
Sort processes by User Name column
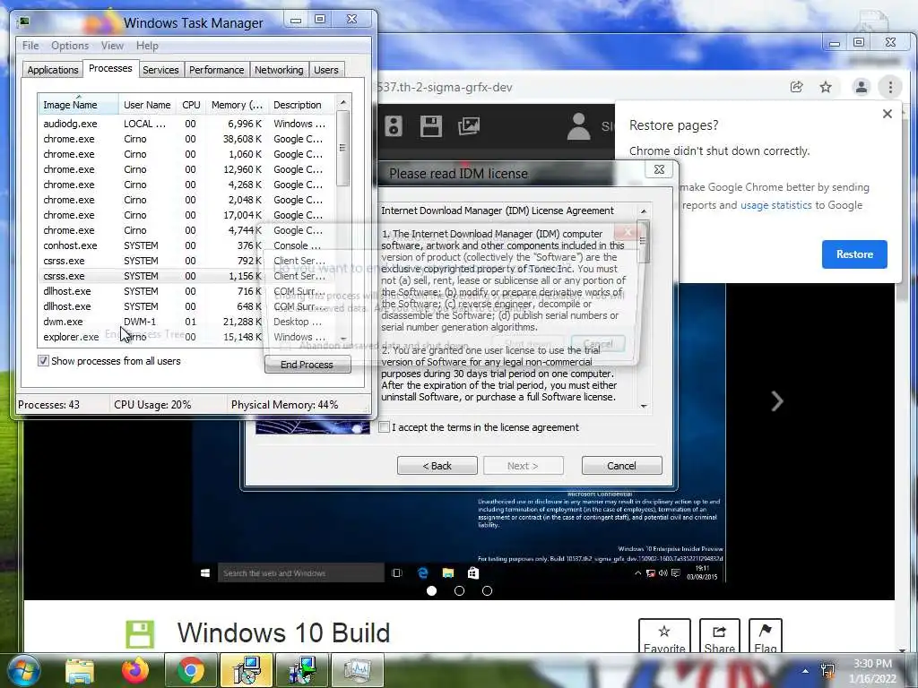click(x=147, y=105)
